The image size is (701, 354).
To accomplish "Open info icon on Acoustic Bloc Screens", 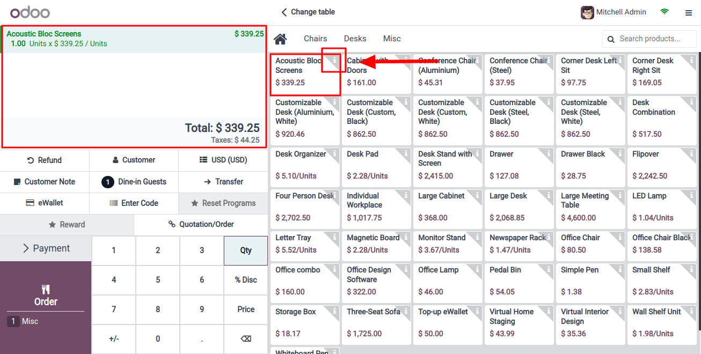I will click(x=334, y=60).
